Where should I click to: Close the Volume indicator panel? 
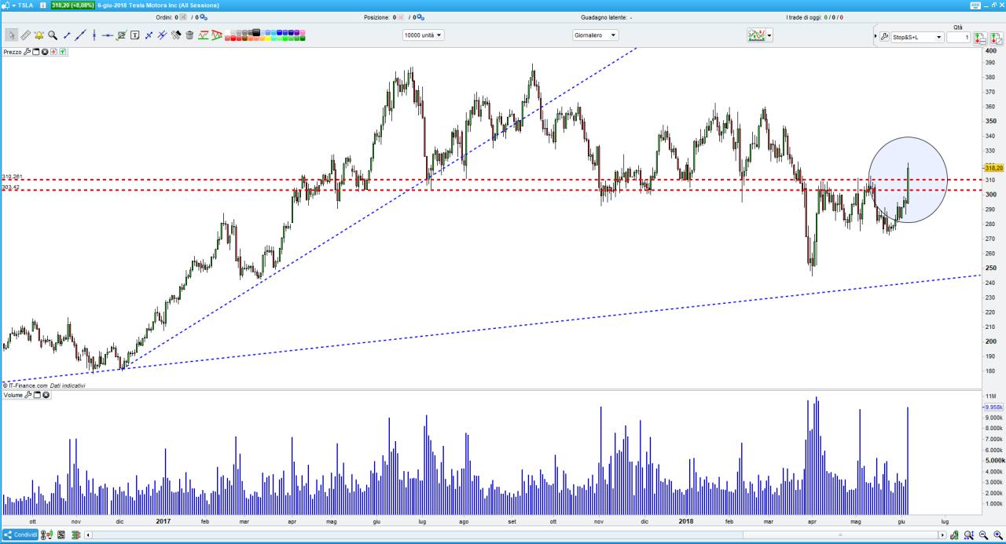[46, 395]
